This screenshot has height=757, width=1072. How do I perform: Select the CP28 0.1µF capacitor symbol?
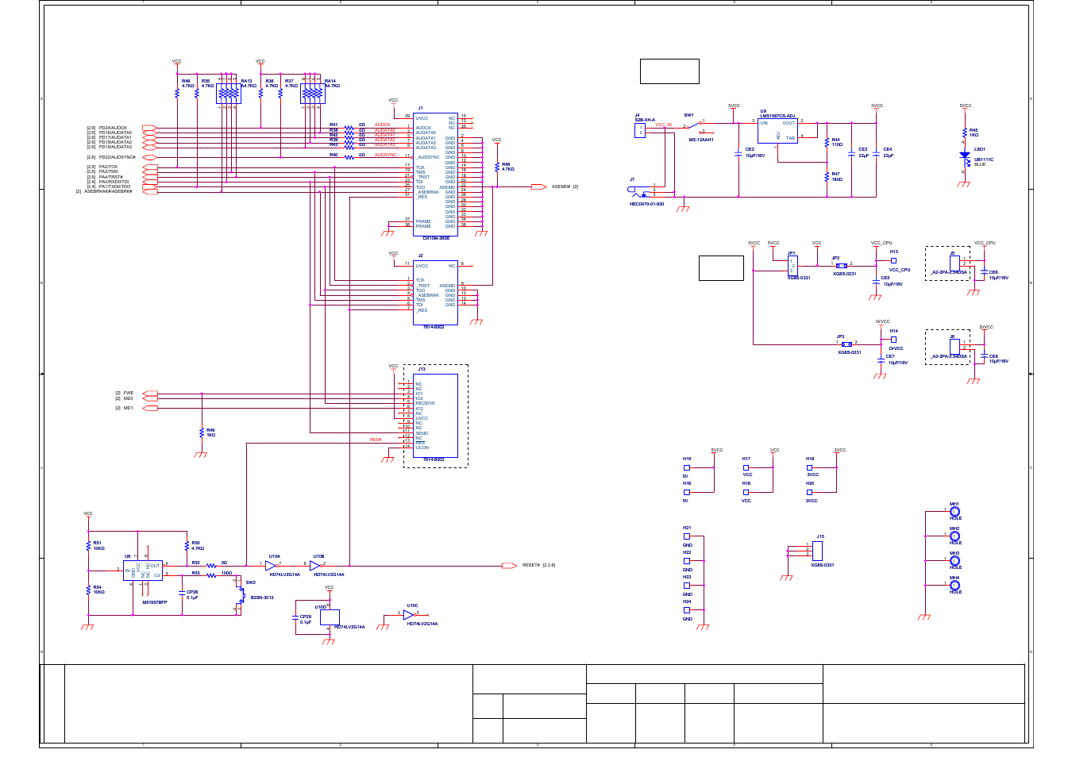(x=182, y=593)
